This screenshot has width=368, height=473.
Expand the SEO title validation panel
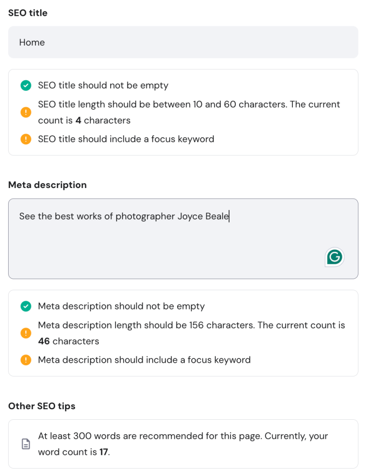(183, 112)
